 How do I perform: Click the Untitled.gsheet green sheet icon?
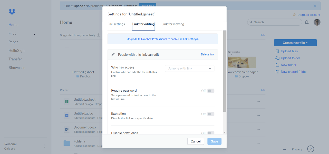tap(67, 101)
